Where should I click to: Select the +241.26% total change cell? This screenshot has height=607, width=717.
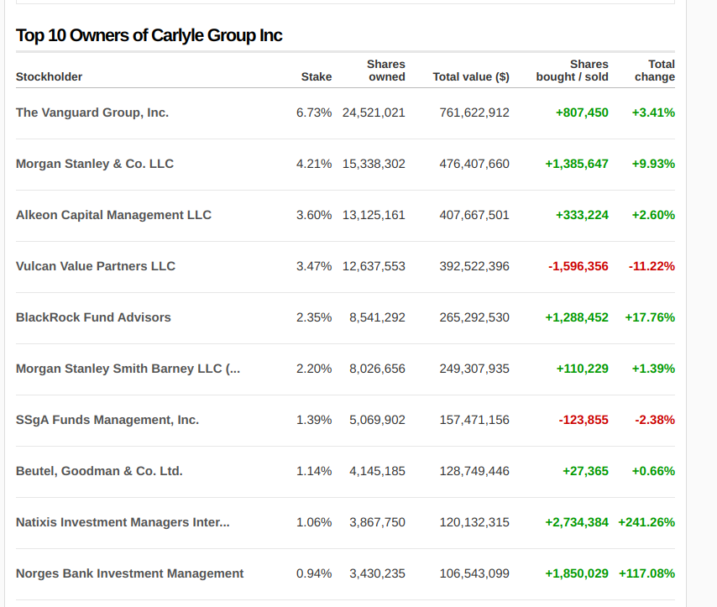click(x=646, y=522)
